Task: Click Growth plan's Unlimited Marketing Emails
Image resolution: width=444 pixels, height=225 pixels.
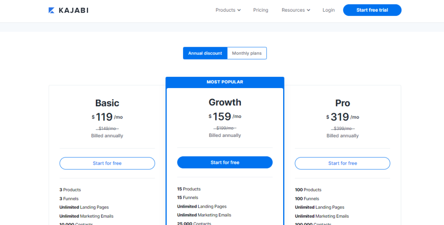Action: click(204, 215)
